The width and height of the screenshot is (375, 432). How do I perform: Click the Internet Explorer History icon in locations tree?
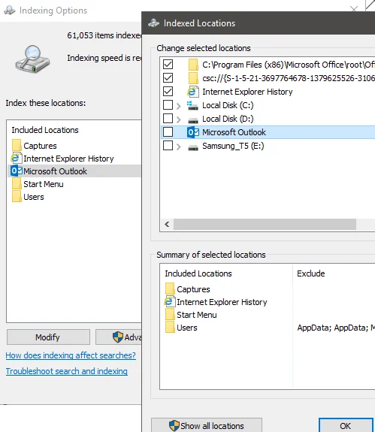193,92
